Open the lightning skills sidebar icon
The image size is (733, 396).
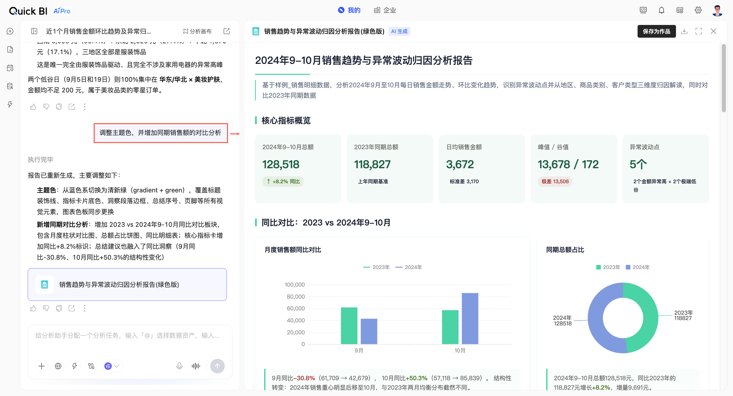10,104
